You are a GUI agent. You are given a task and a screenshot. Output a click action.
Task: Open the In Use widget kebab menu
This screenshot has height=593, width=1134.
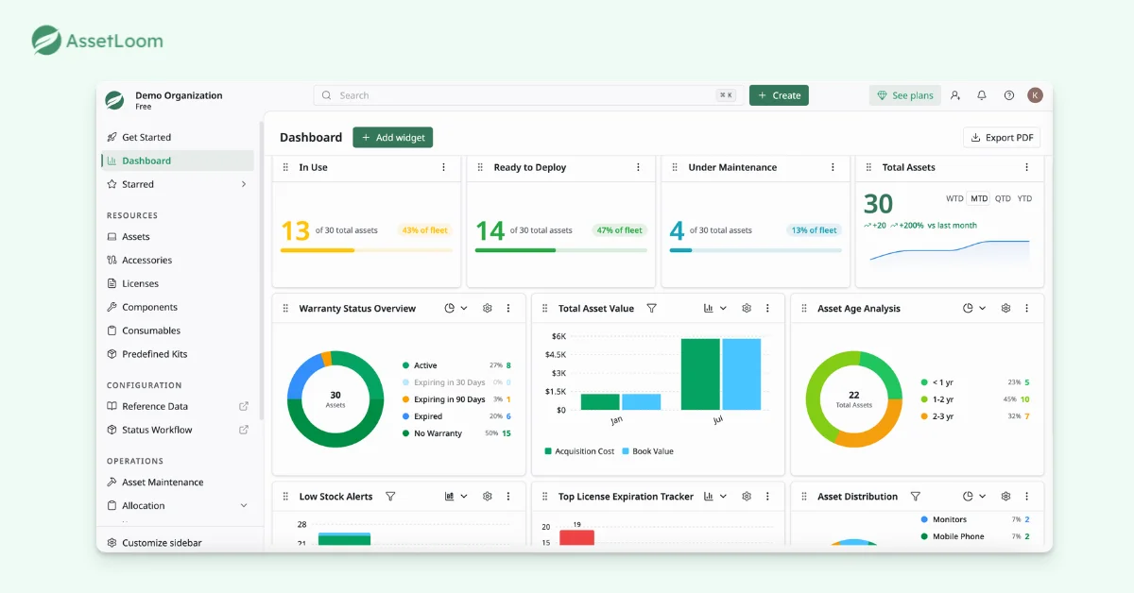click(x=443, y=167)
